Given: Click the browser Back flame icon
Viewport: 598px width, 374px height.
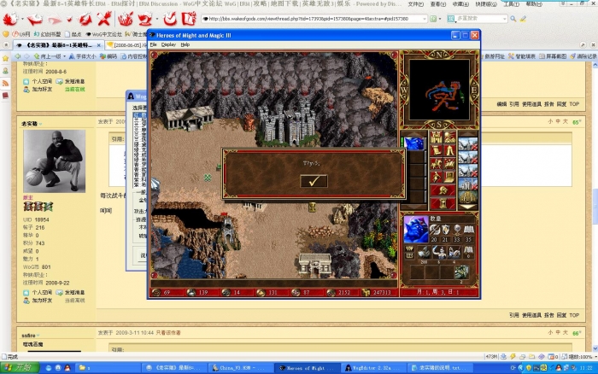Looking at the screenshot, I should pos(10,18).
